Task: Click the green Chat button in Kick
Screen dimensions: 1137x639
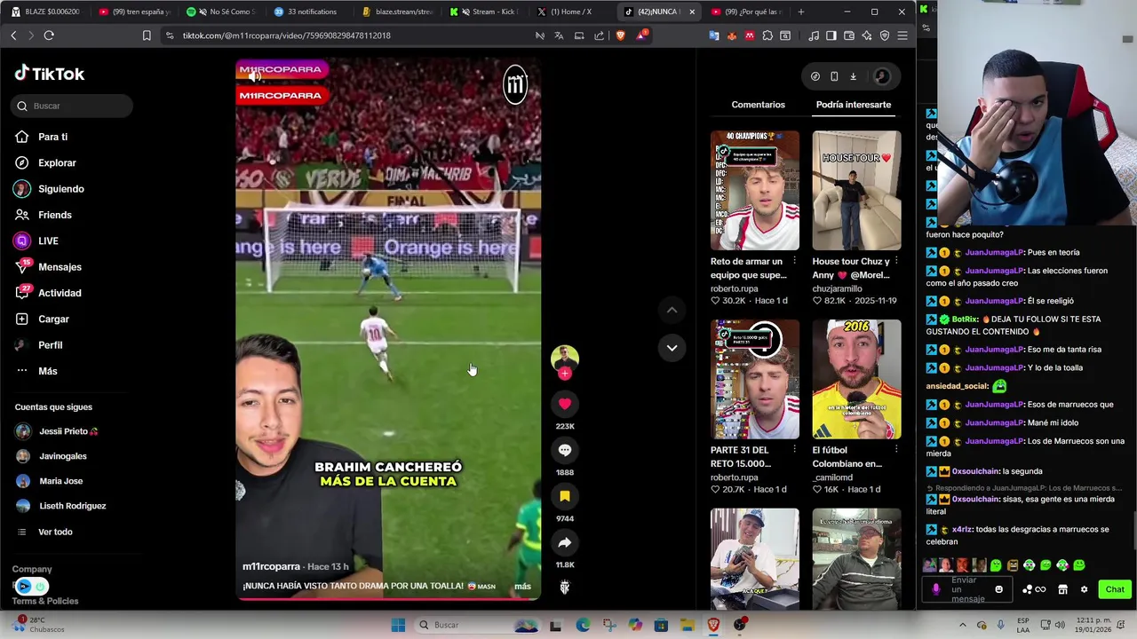Action: click(x=1115, y=589)
